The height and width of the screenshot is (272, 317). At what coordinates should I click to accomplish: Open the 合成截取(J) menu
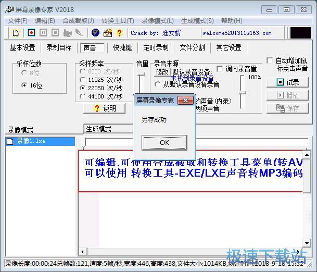point(78,21)
